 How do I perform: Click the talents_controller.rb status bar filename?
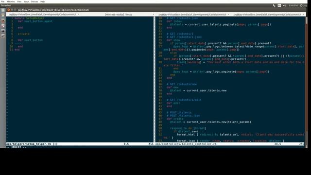186,144
